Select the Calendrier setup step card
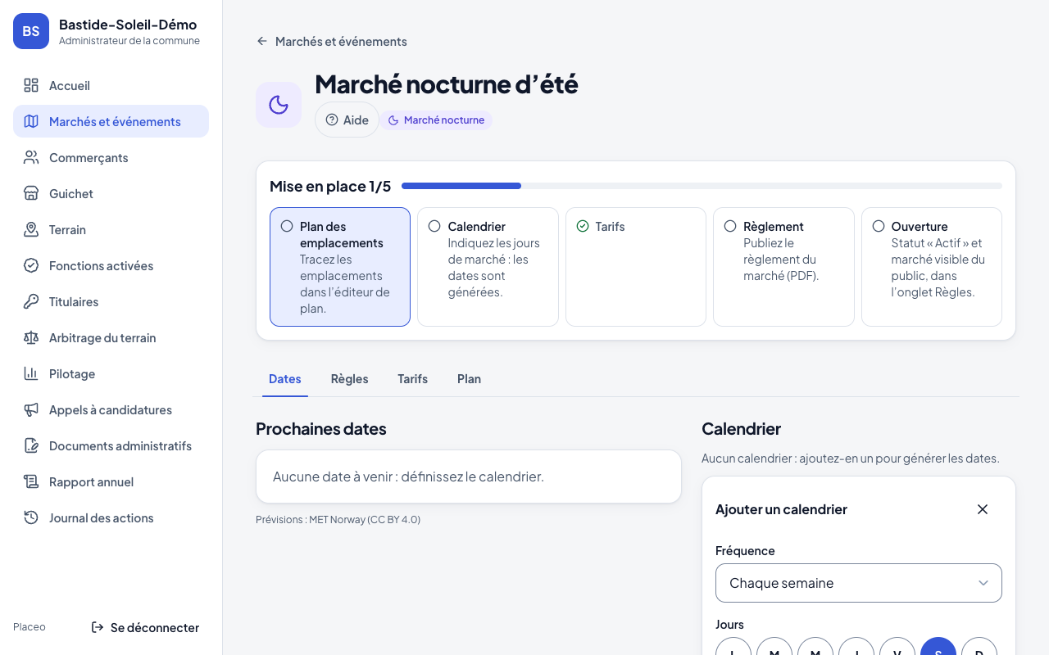The height and width of the screenshot is (655, 1049). click(x=488, y=267)
